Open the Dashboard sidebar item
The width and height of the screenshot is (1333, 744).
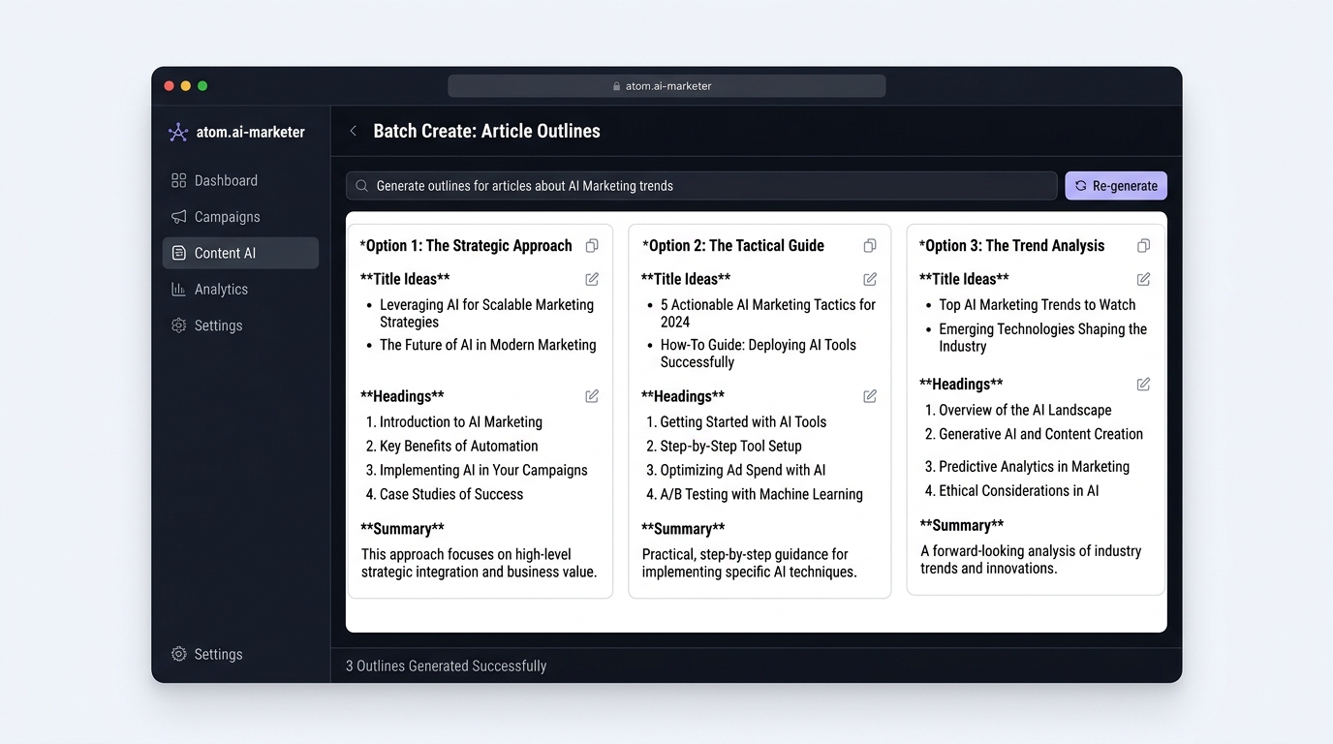(226, 180)
